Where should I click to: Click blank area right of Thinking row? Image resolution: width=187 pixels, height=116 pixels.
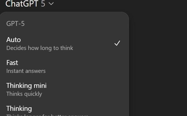pos(91,109)
